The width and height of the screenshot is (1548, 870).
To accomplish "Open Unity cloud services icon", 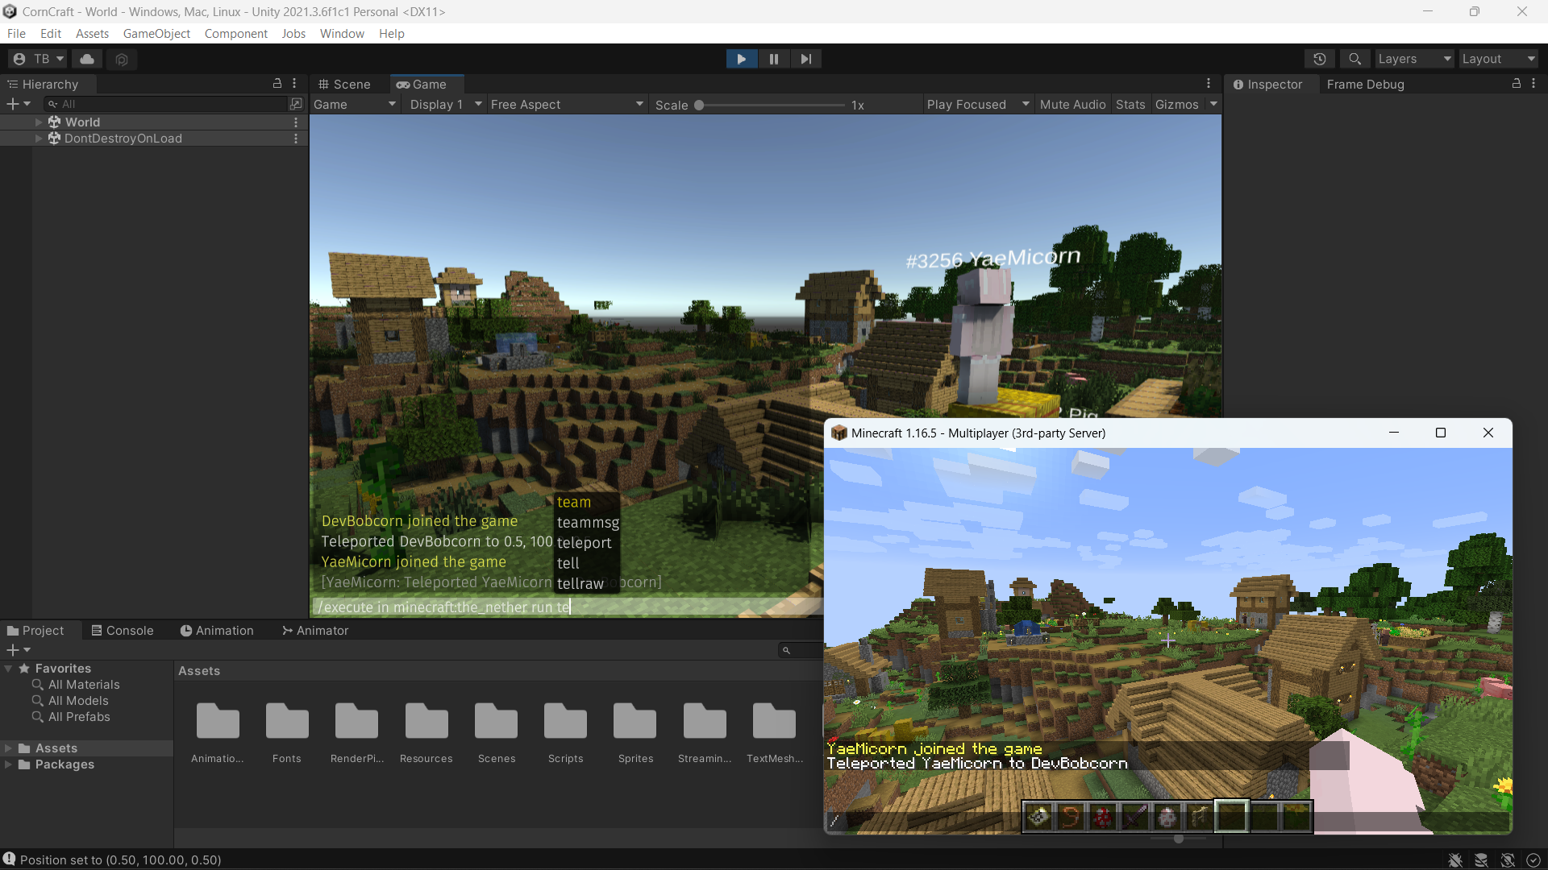I will pyautogui.click(x=87, y=59).
